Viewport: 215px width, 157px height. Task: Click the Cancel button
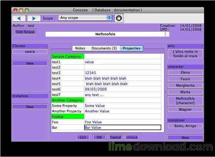116,138
